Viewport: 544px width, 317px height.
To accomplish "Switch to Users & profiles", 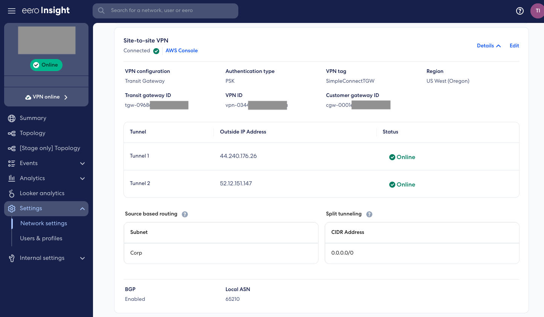I will [x=41, y=238].
